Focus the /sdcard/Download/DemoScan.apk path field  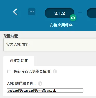click(45, 91)
